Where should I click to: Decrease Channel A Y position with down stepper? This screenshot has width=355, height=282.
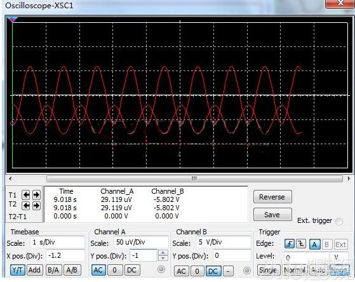(x=163, y=258)
